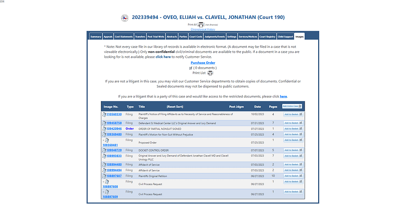Open document icon for image 109420946
The image size is (409, 216).
tap(104, 129)
